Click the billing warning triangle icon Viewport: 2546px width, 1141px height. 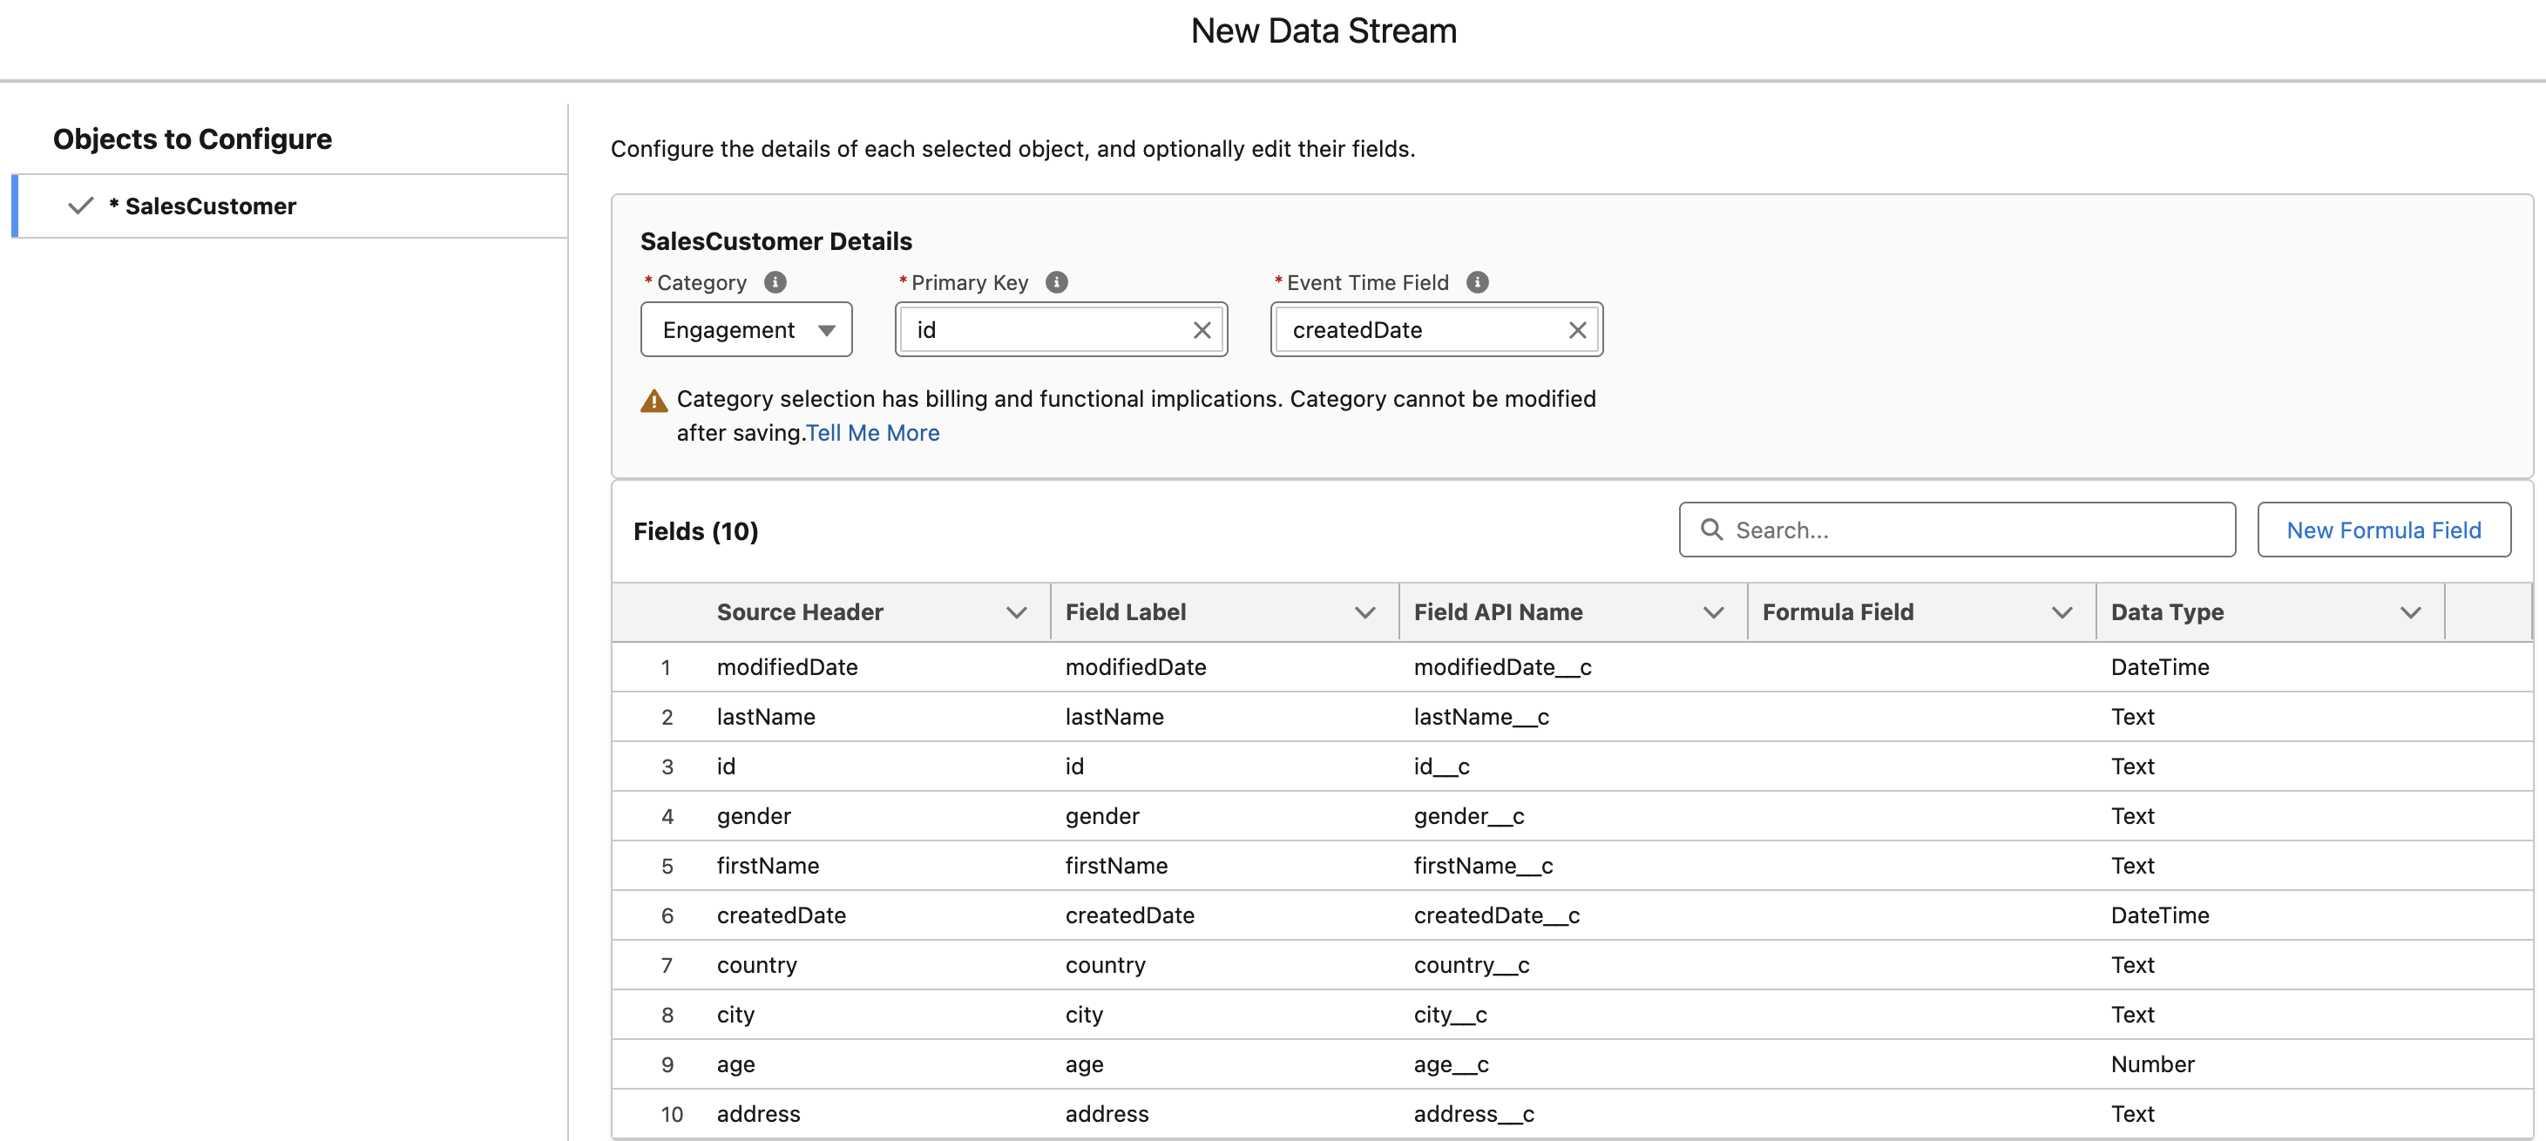653,400
